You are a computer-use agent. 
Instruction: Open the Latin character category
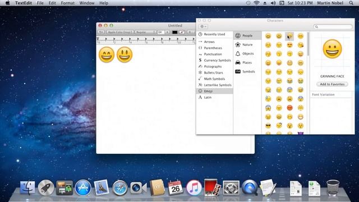pyautogui.click(x=214, y=97)
